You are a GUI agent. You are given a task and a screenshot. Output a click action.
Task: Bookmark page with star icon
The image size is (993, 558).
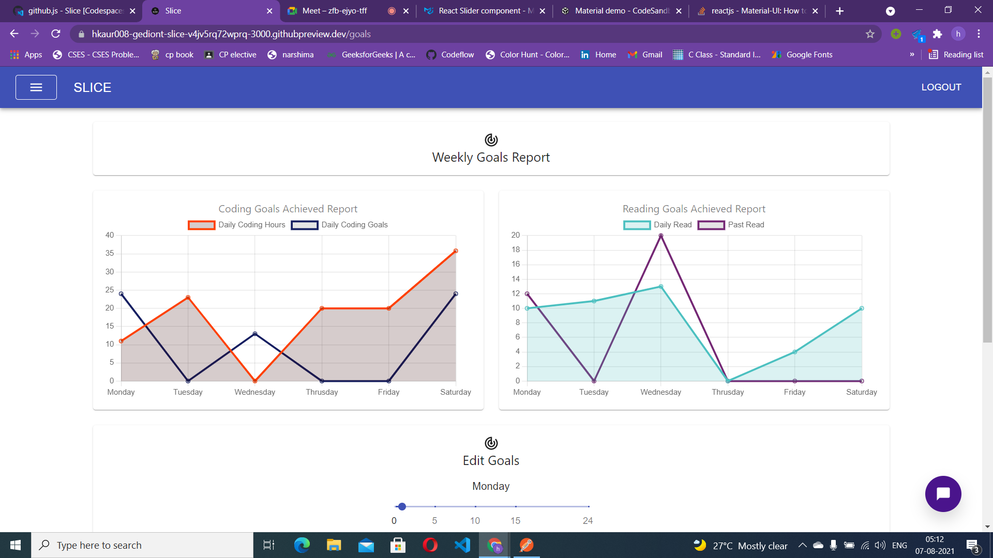click(x=870, y=34)
